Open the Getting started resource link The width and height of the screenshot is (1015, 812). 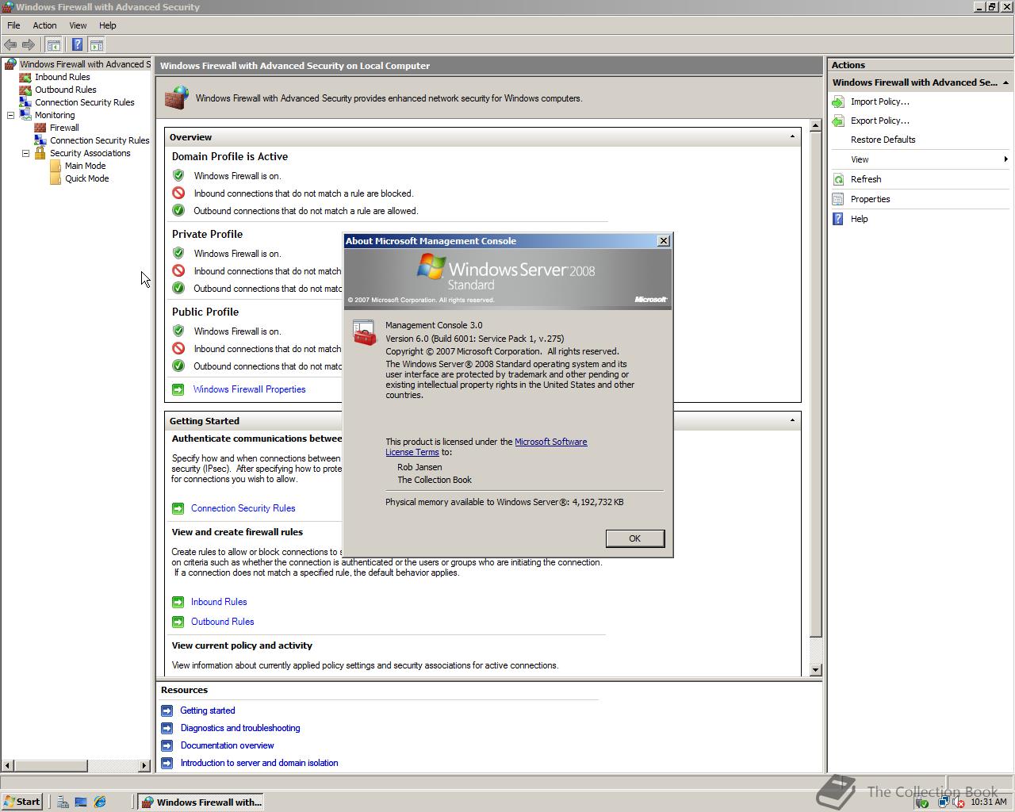tap(207, 710)
